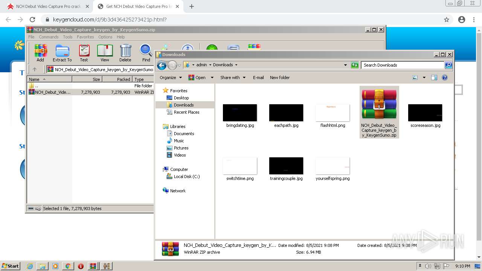
Task: Click the Explorer back arrow button
Action: 162,65
